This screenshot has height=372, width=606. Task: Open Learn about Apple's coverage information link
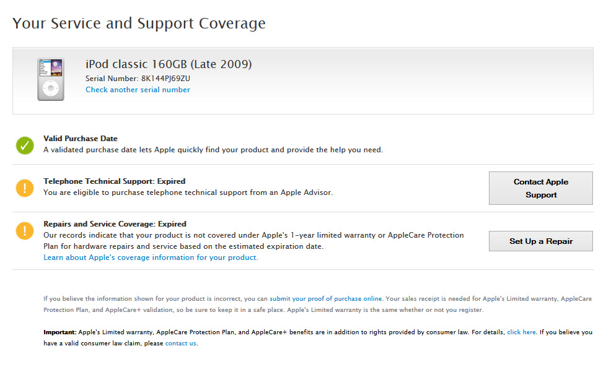click(x=151, y=257)
